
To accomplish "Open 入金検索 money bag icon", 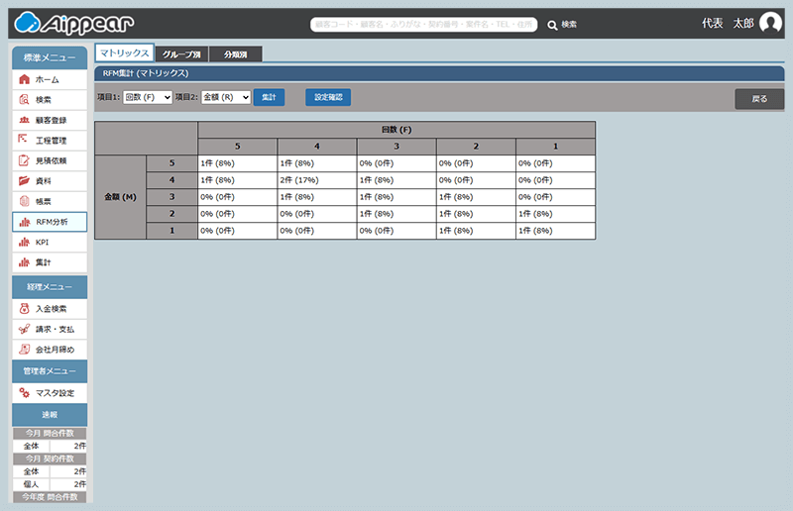I will 25,309.
